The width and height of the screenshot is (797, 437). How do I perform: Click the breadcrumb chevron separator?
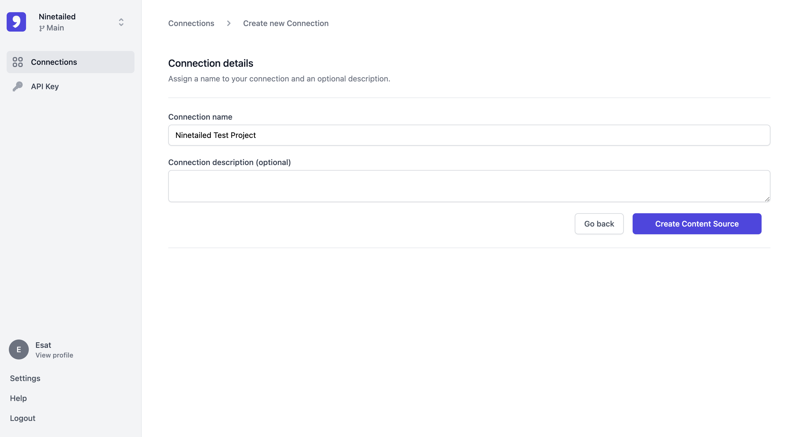click(229, 23)
